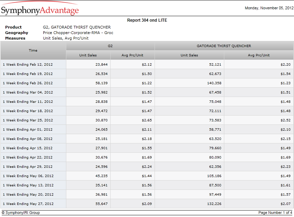
Task: Click geography value Price Chopper-Corporate-RMA - Groc
Action: (x=78, y=33)
